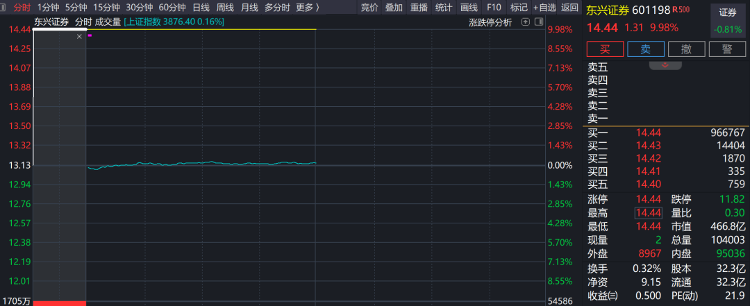Set a price alert with 警 button
Image resolution: width=750 pixels, height=306 pixels.
[x=727, y=49]
